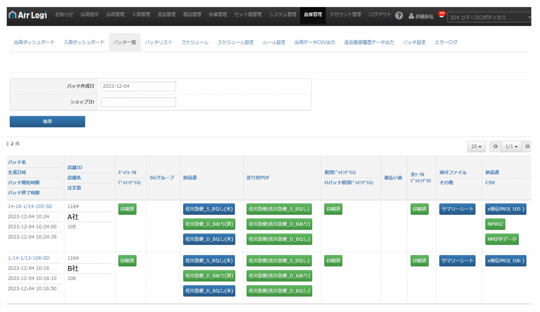Go to next page arrow icon
540x312 pixels.
coord(527,146)
